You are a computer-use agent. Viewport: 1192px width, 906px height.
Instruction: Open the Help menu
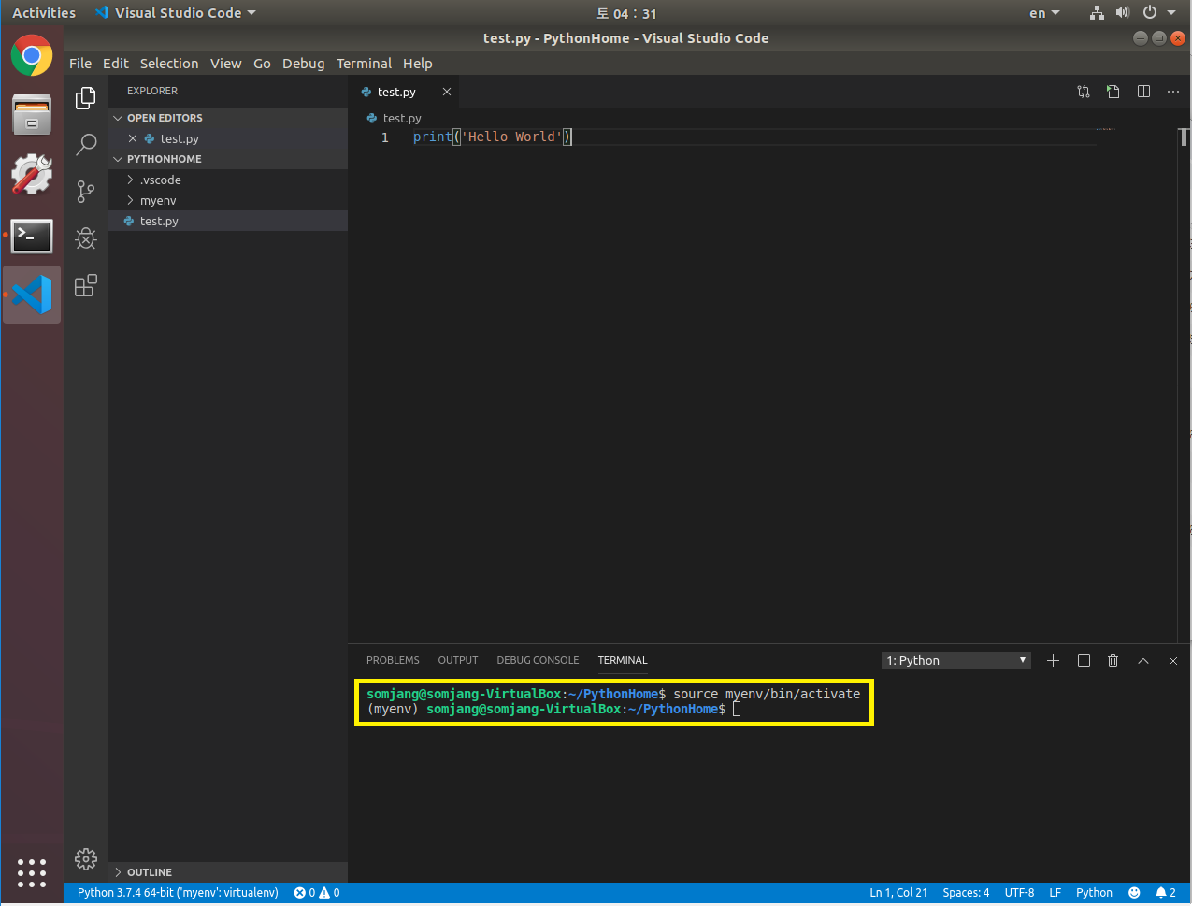coord(418,64)
